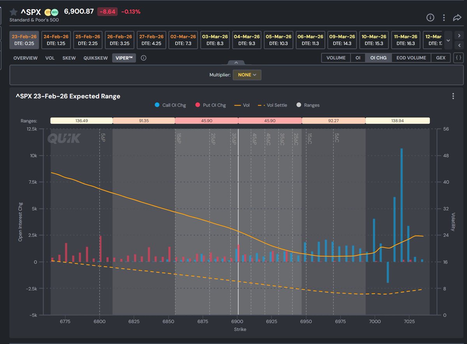467x344 pixels.
Task: Select the 03-Mar-26 expiration
Action: point(215,40)
